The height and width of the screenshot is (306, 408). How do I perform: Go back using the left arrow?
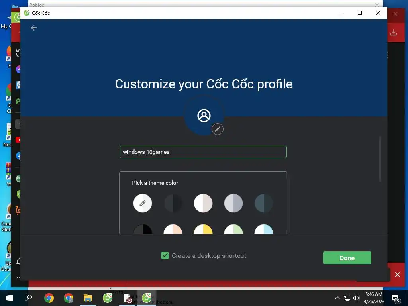(34, 28)
